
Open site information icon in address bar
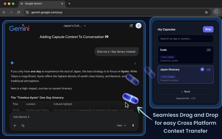click(27, 13)
